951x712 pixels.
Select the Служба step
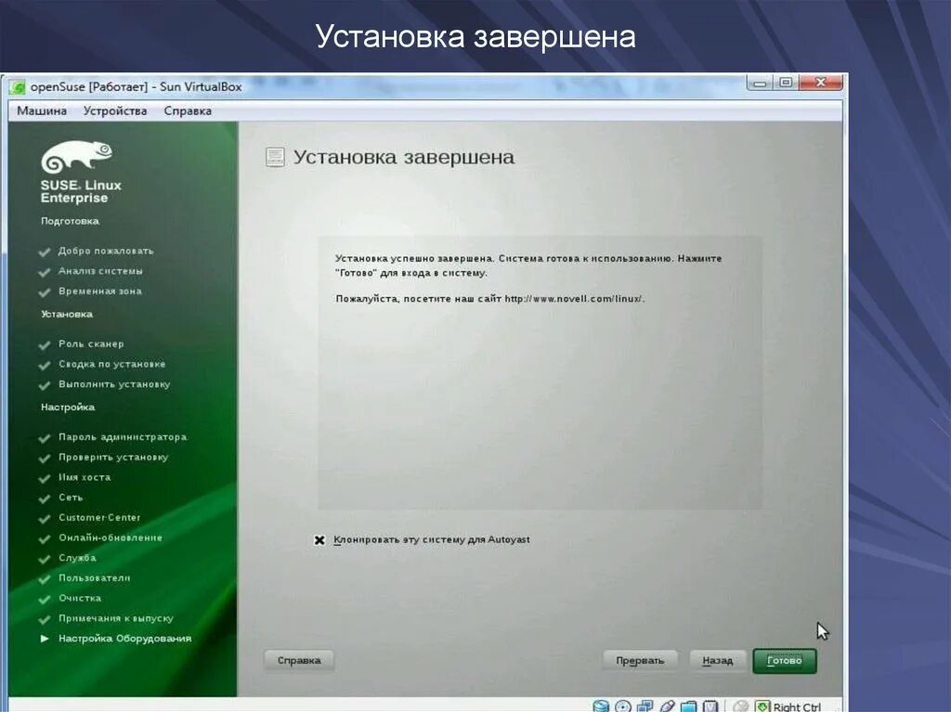77,557
